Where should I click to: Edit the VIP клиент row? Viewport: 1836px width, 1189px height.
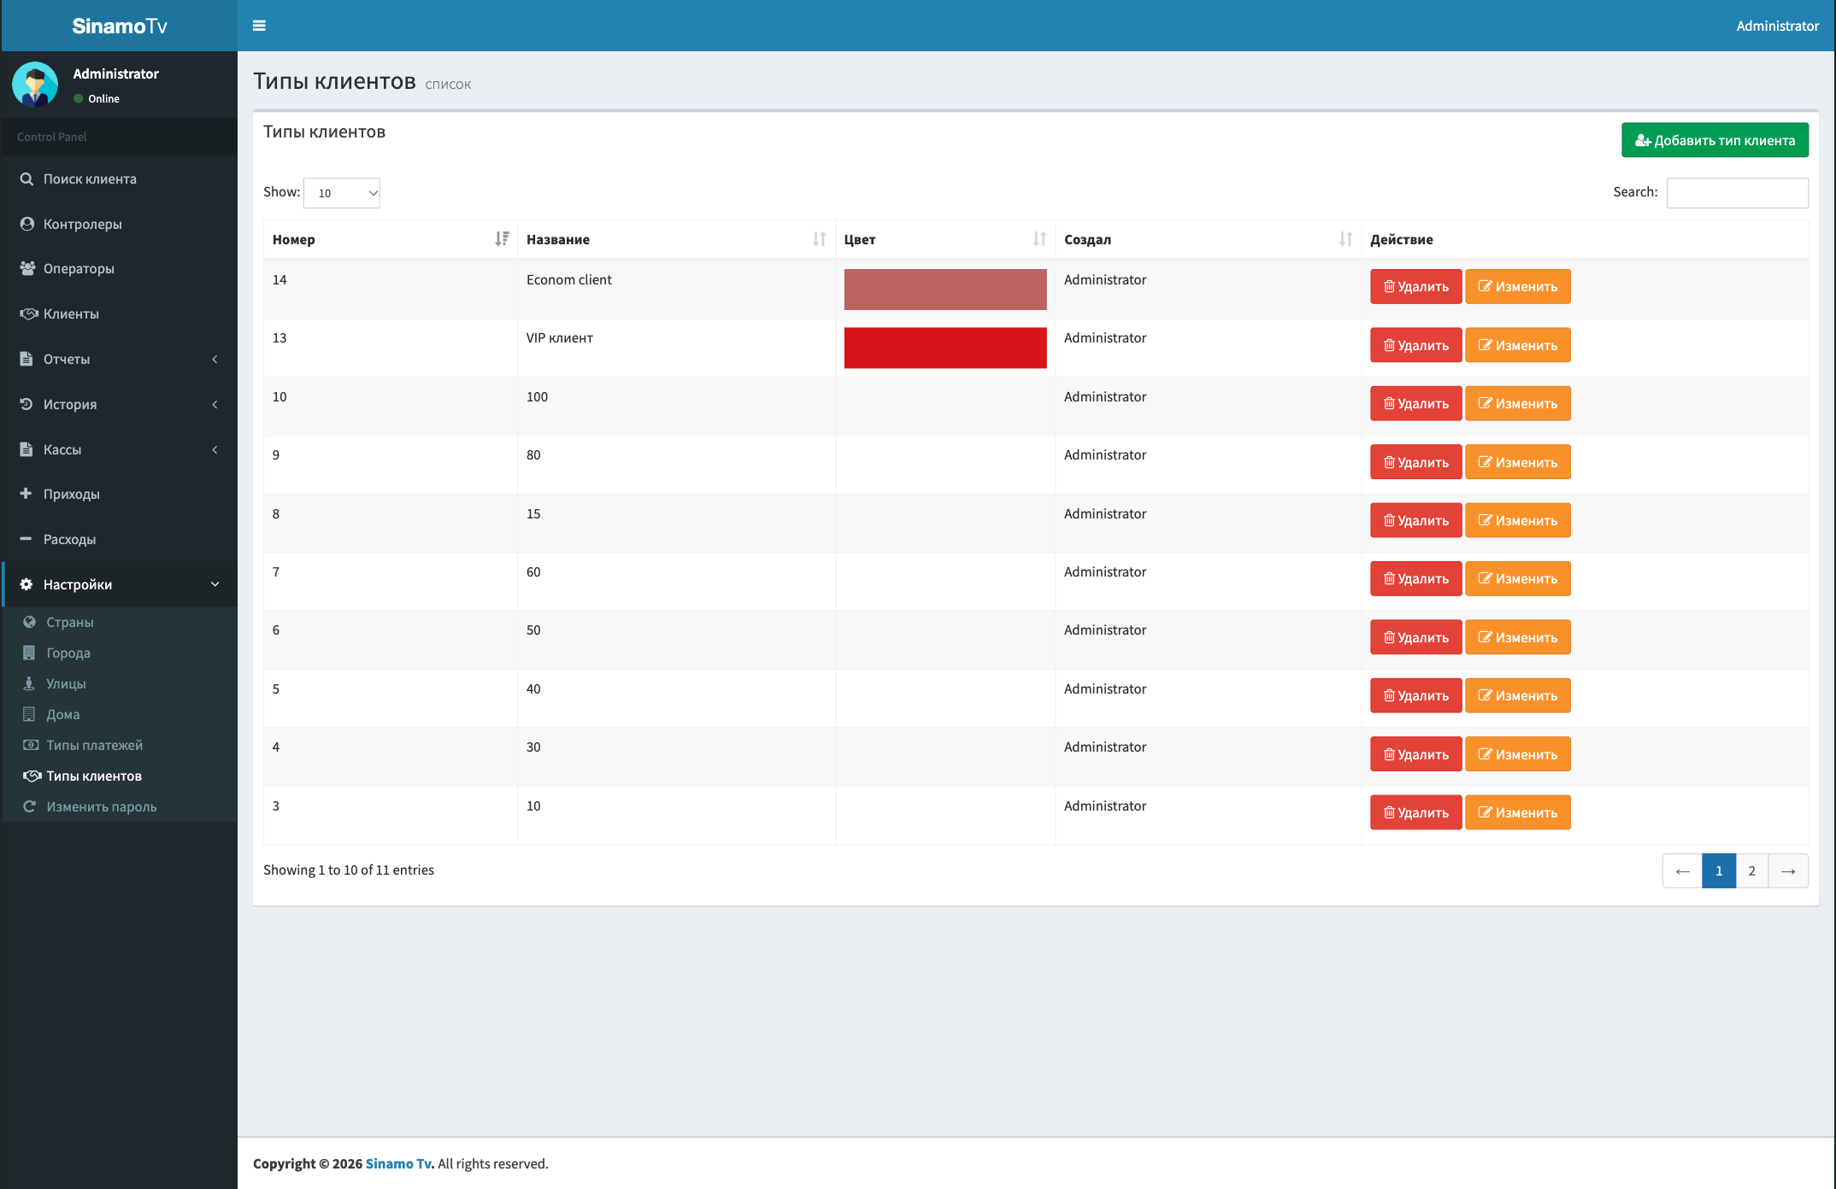click(1517, 345)
